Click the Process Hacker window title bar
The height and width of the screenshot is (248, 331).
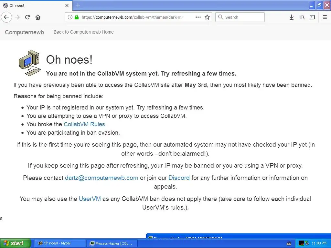click(238, 236)
